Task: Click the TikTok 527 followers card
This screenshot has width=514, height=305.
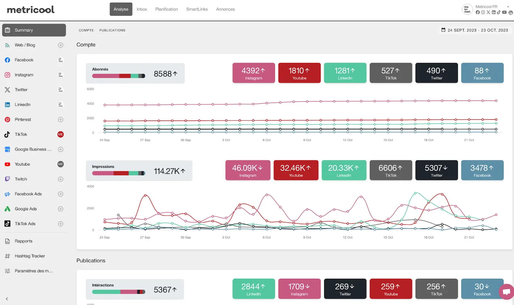Action: (x=391, y=73)
